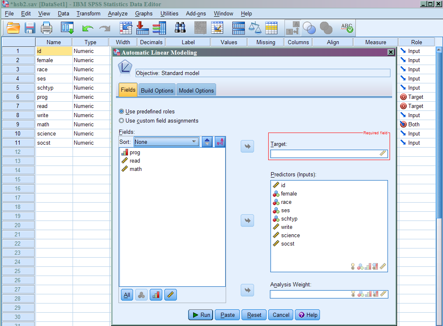Screen dimensions: 443x326
Task: Print using the printer icon
Action: pyautogui.click(x=46, y=28)
